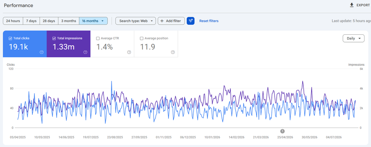Click the Add filter button
Screen dimensions: 371x147
[171, 21]
